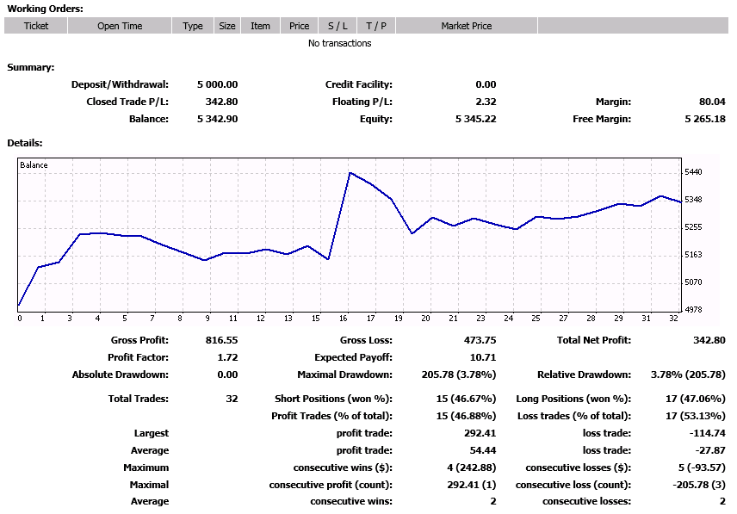Click the S / L column header
This screenshot has width=737, height=514.
(x=338, y=26)
